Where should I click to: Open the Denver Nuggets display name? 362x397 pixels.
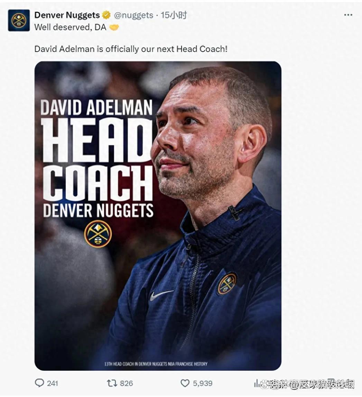(x=67, y=15)
